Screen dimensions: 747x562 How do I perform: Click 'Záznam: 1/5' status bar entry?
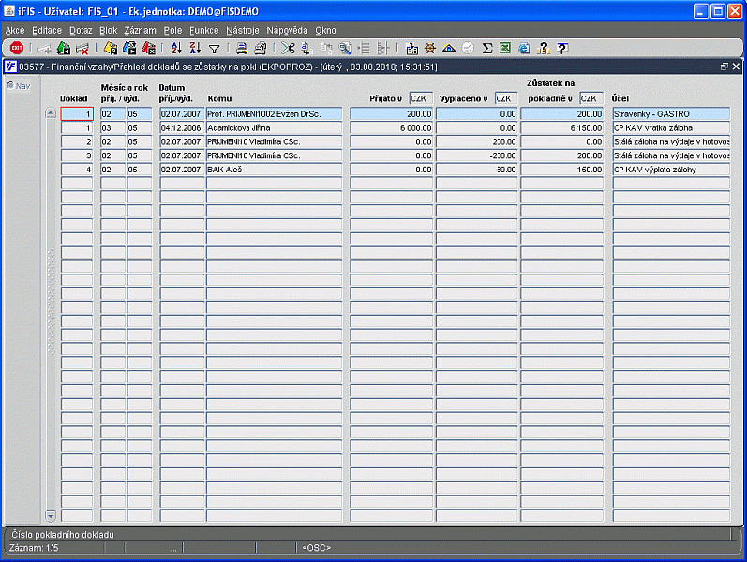[x=34, y=548]
